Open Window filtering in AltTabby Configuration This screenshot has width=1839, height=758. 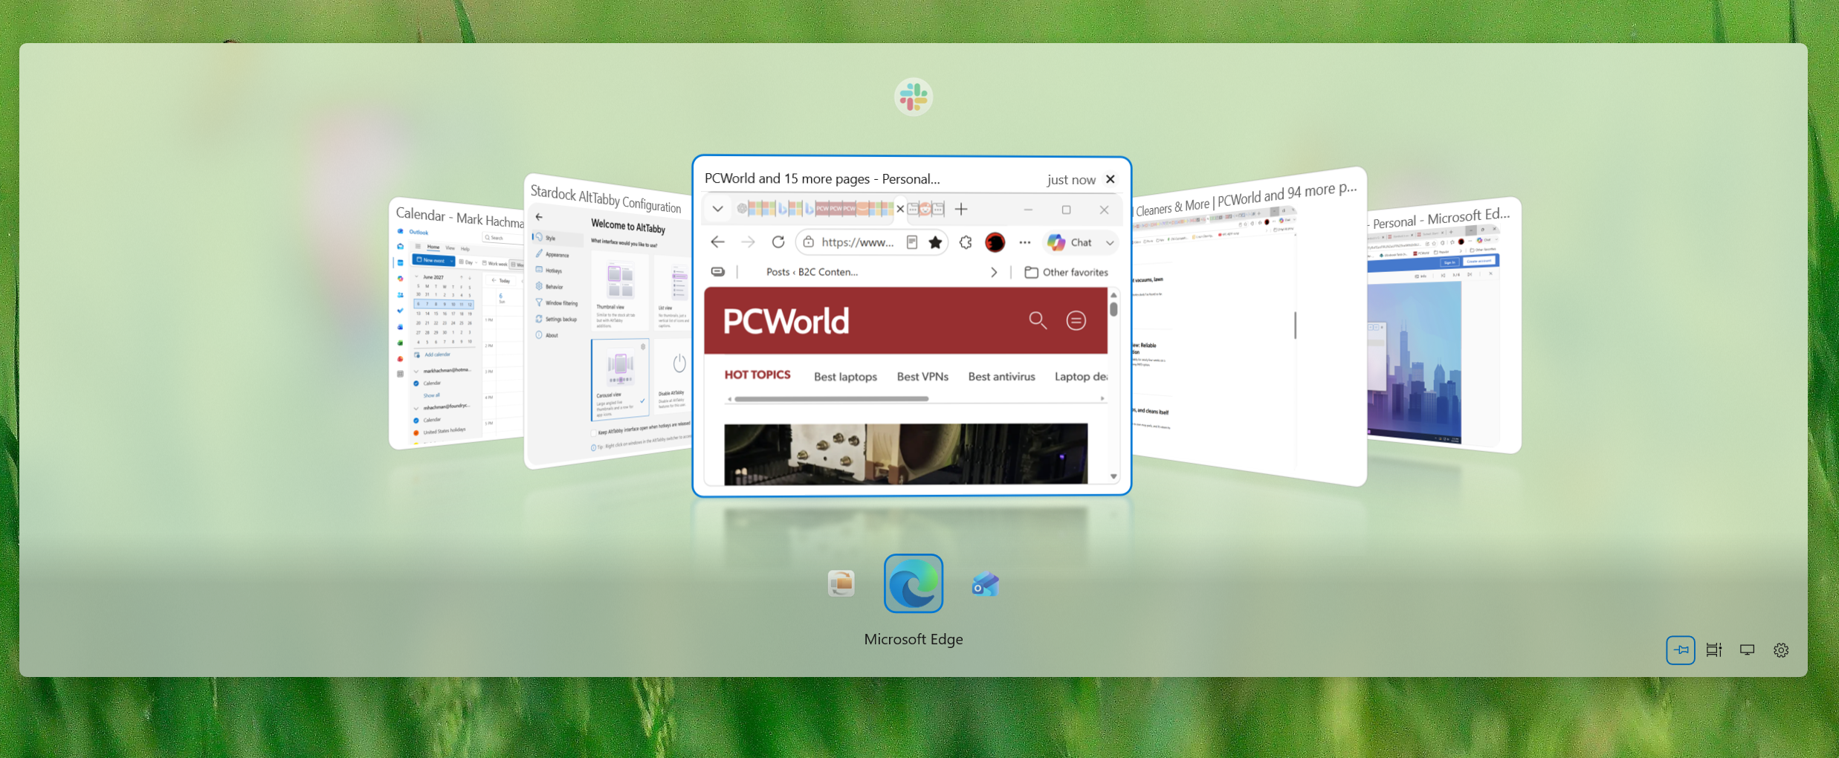(557, 302)
